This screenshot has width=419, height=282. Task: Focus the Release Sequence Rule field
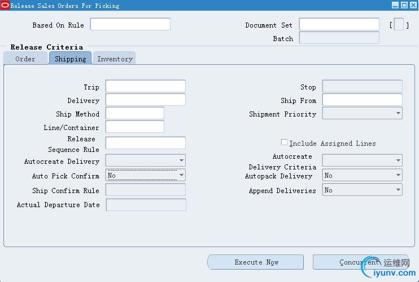click(146, 143)
